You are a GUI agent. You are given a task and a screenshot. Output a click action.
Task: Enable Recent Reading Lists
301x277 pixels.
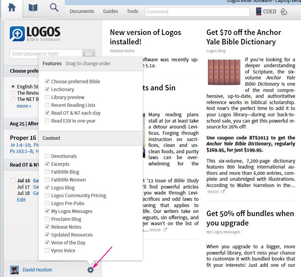tap(47, 105)
